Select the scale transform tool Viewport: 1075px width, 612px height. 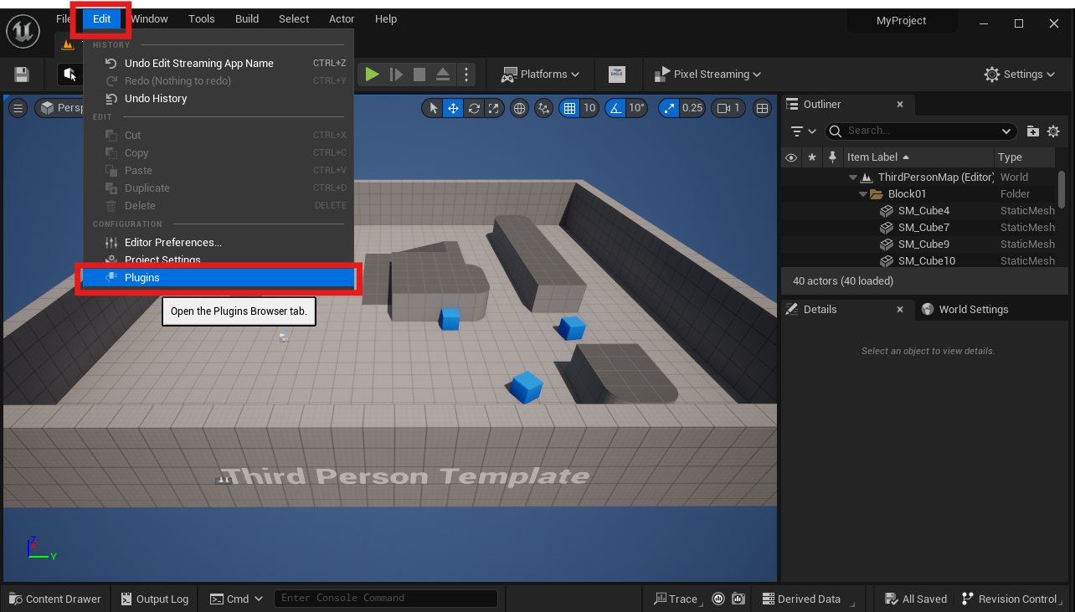click(494, 108)
